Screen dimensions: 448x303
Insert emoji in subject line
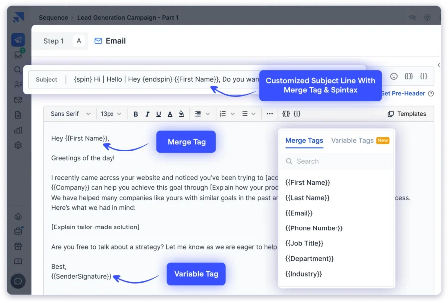pos(394,76)
